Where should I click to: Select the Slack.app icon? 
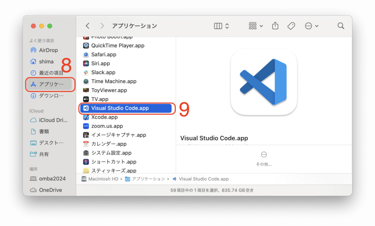pyautogui.click(x=86, y=72)
